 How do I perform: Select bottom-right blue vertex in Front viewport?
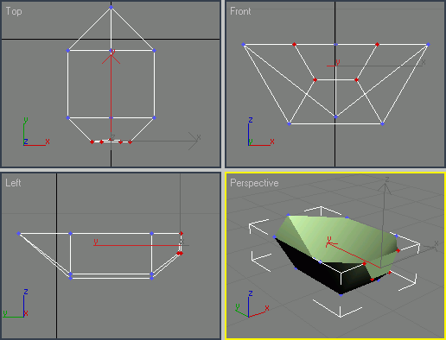382,123
